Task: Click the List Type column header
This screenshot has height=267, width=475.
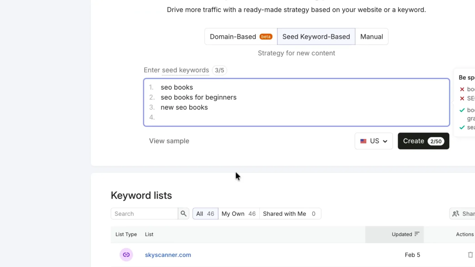Action: (126, 234)
